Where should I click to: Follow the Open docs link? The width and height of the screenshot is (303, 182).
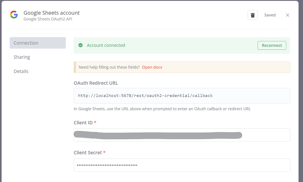(x=152, y=67)
